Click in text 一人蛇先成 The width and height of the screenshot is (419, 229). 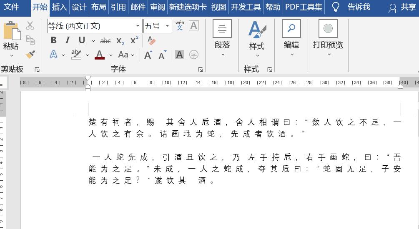coord(120,157)
